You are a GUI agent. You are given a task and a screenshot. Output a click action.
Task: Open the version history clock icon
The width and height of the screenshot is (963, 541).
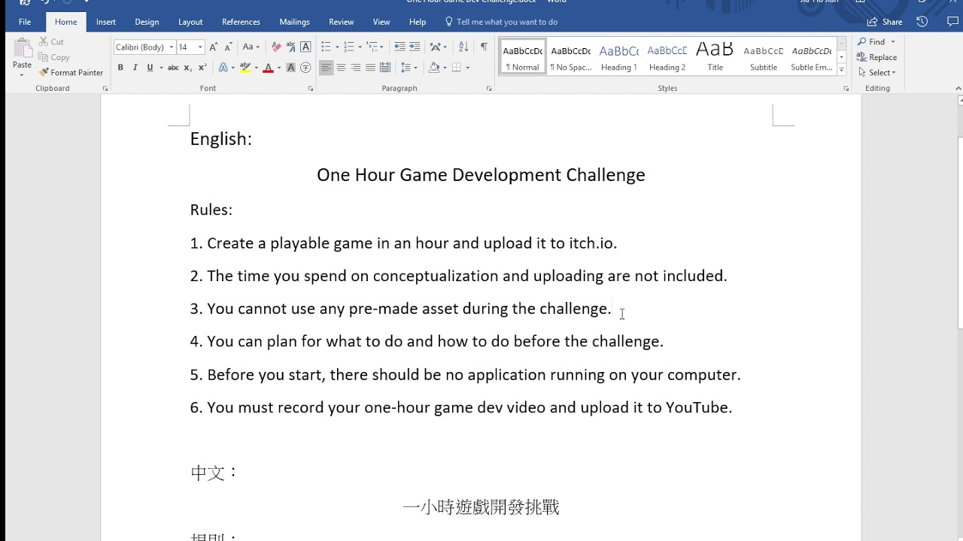pyautogui.click(x=922, y=22)
